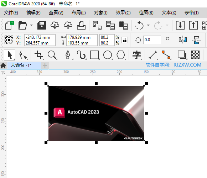Click the cloud upload icon
The width and height of the screenshot is (207, 178).
(68, 25)
